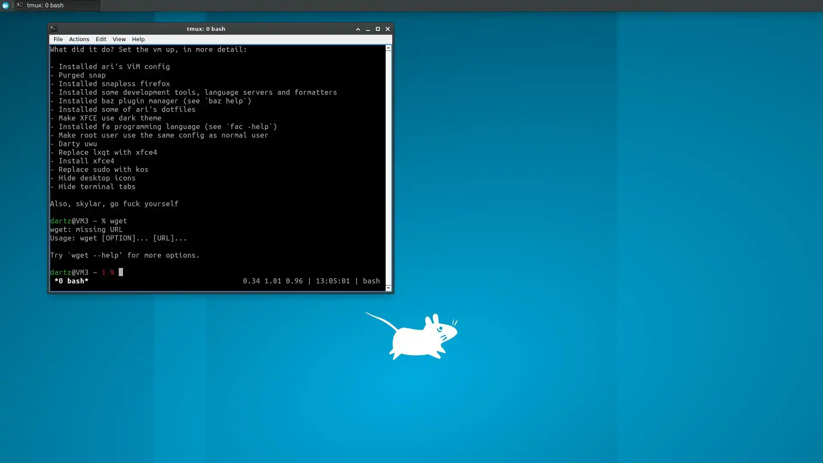This screenshot has width=823, height=463.
Task: Open the terminal window menu icon
Action: [54, 29]
